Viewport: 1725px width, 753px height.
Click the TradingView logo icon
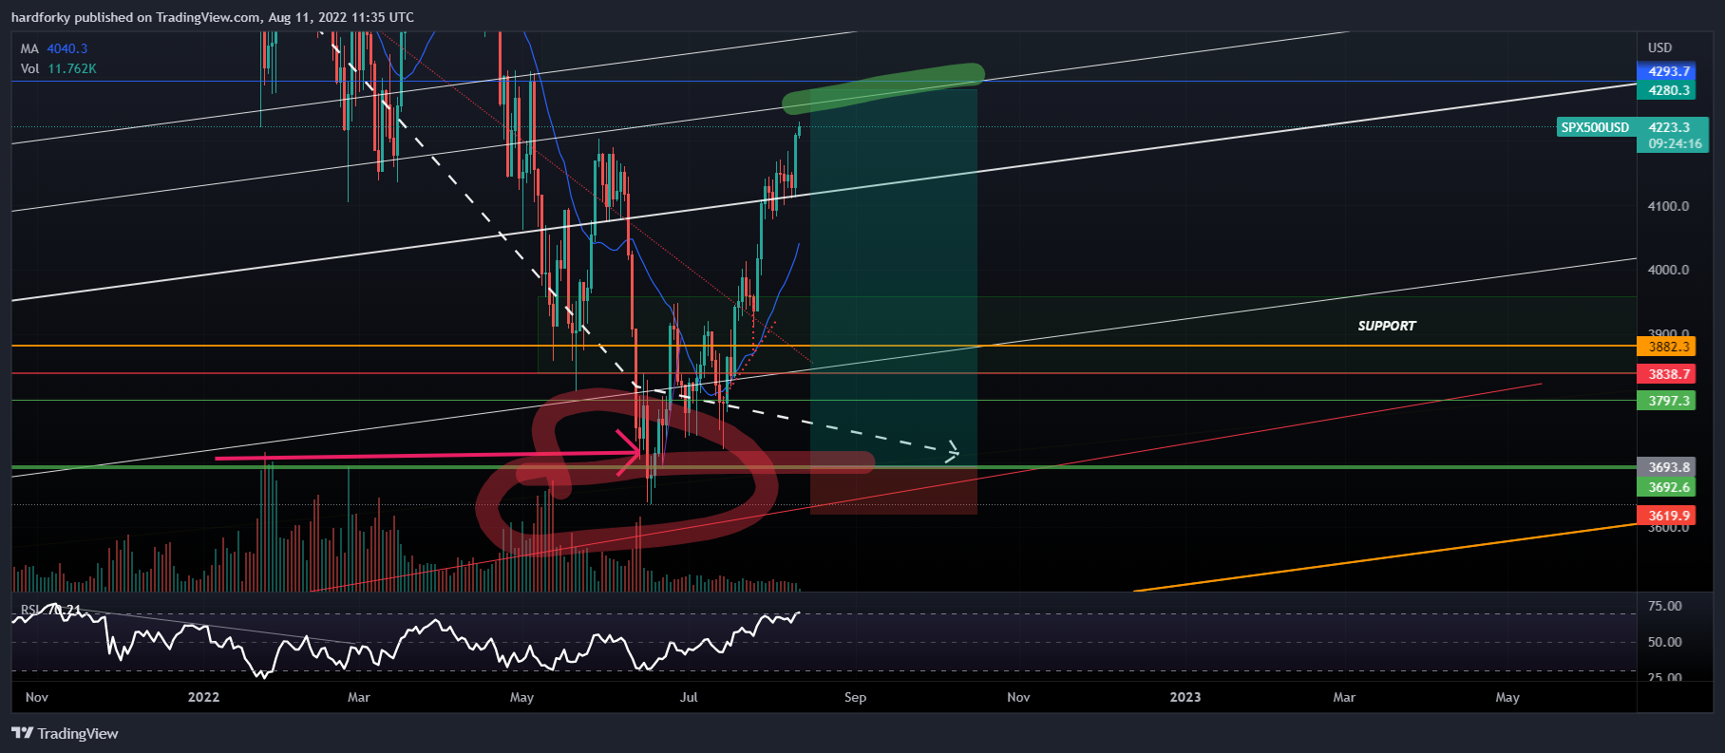tap(22, 733)
